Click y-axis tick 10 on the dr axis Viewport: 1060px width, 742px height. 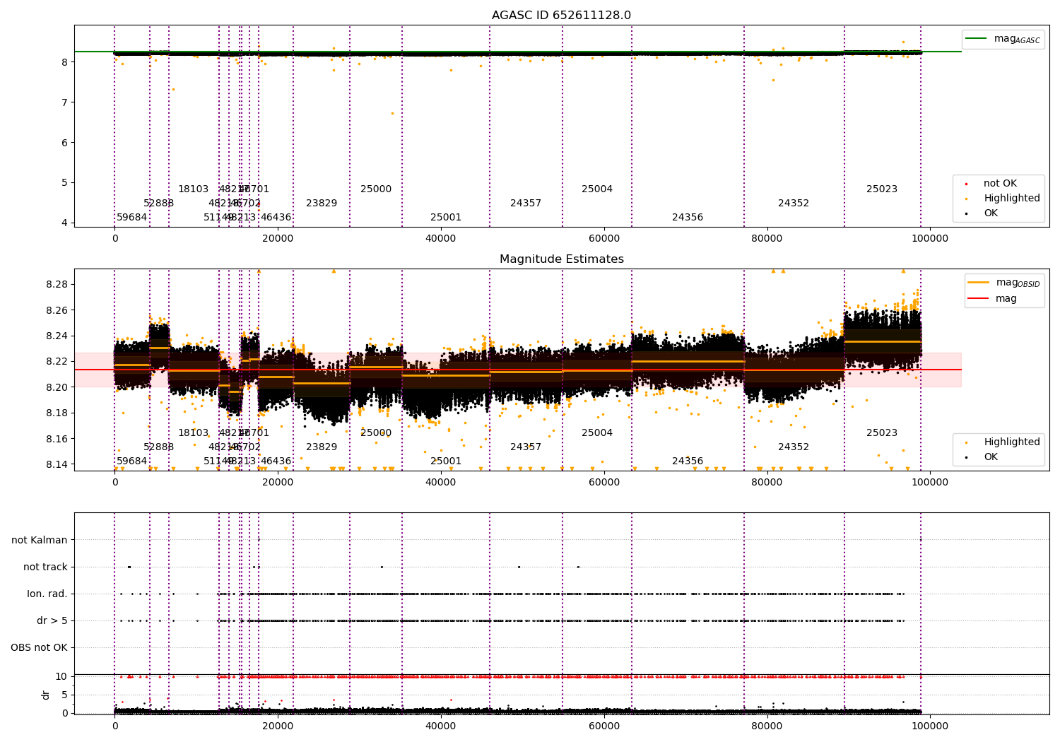(61, 676)
